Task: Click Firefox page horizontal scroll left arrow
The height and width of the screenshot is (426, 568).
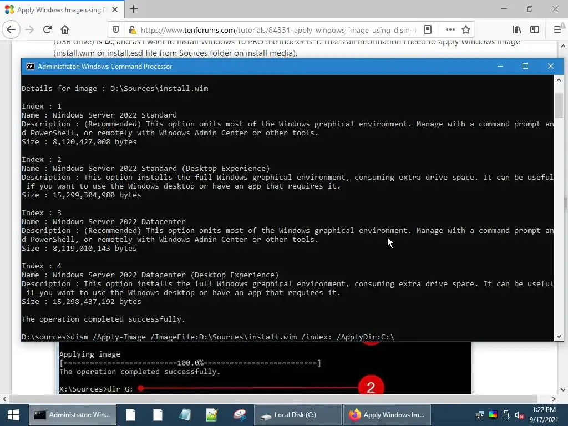Action: [x=4, y=399]
